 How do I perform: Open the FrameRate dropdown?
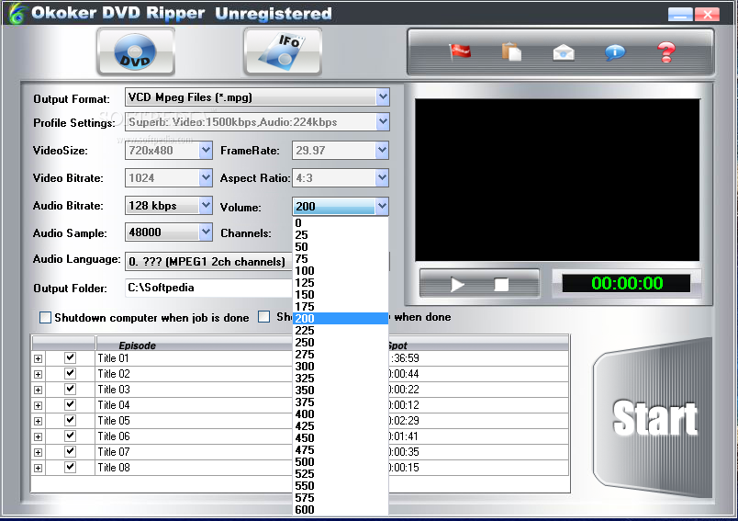point(382,151)
